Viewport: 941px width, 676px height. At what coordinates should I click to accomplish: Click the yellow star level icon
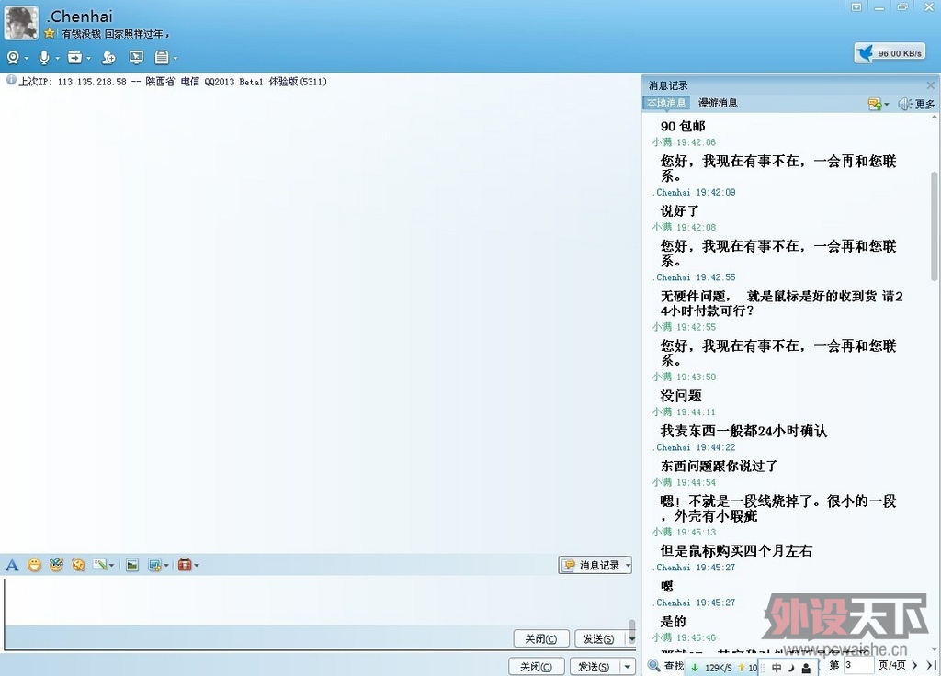tap(50, 34)
